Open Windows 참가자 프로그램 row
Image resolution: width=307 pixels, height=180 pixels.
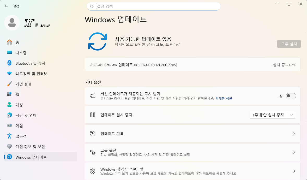pos(193,171)
